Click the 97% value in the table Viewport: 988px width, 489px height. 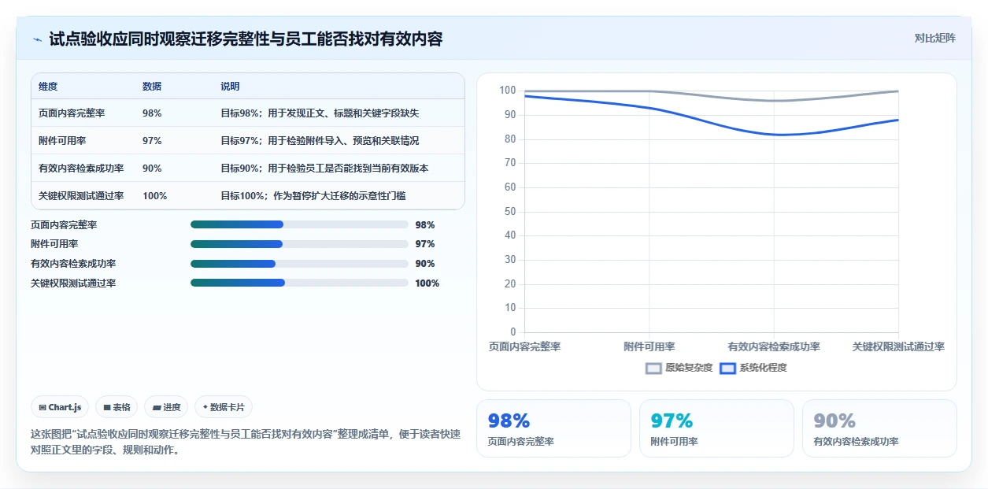tap(152, 141)
